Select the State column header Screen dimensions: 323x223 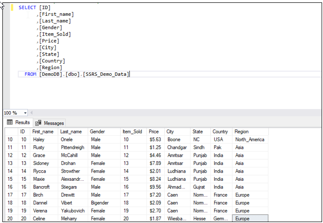(x=200, y=131)
